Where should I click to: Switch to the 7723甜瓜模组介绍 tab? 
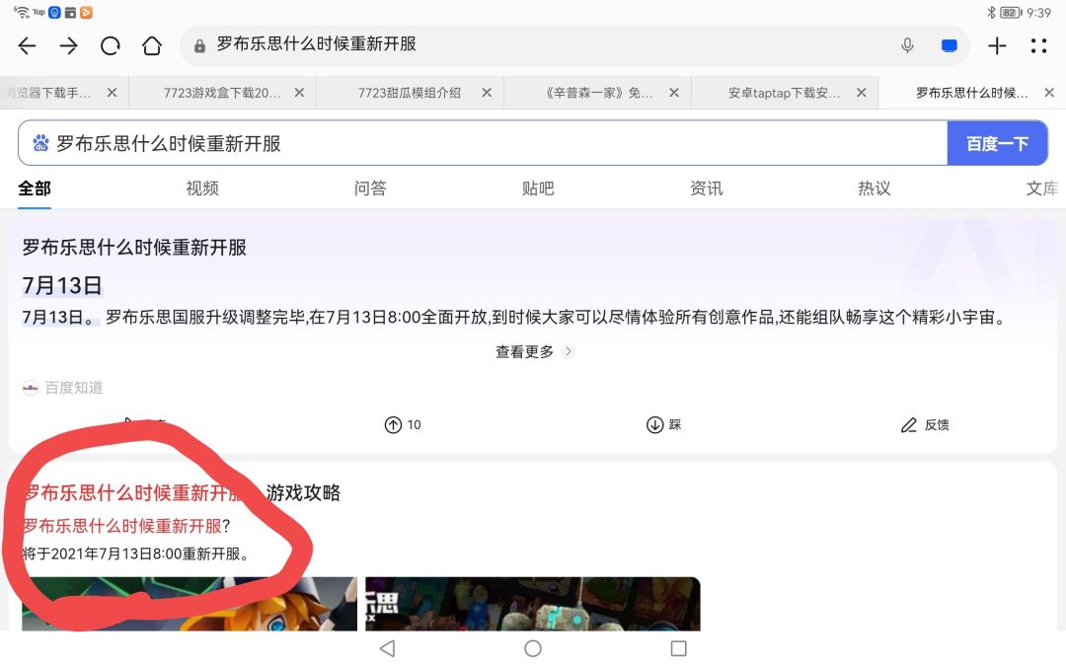pyautogui.click(x=410, y=93)
